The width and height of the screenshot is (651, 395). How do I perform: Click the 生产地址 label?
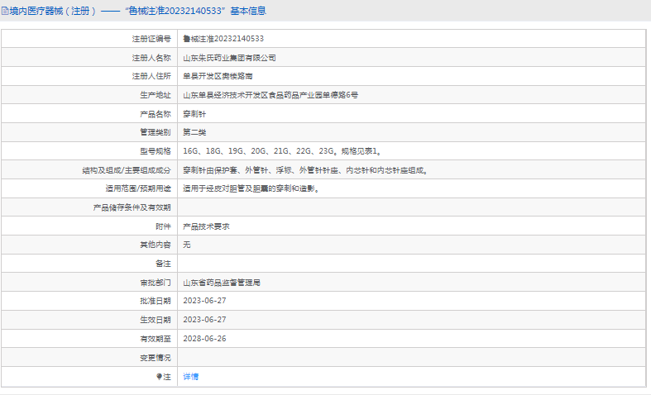[x=156, y=95]
